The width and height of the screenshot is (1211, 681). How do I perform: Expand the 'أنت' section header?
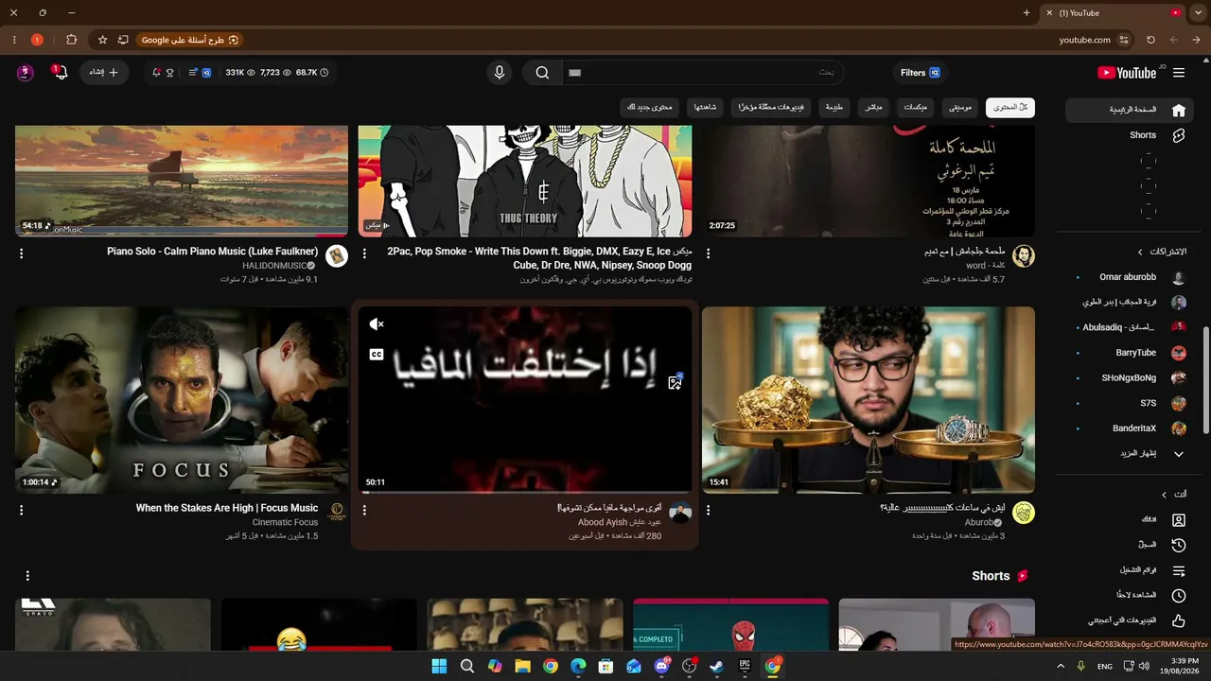point(1175,494)
